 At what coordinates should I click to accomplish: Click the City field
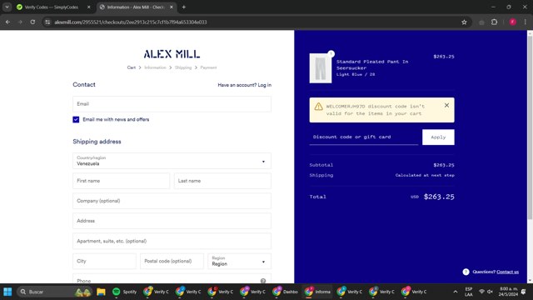tap(104, 261)
